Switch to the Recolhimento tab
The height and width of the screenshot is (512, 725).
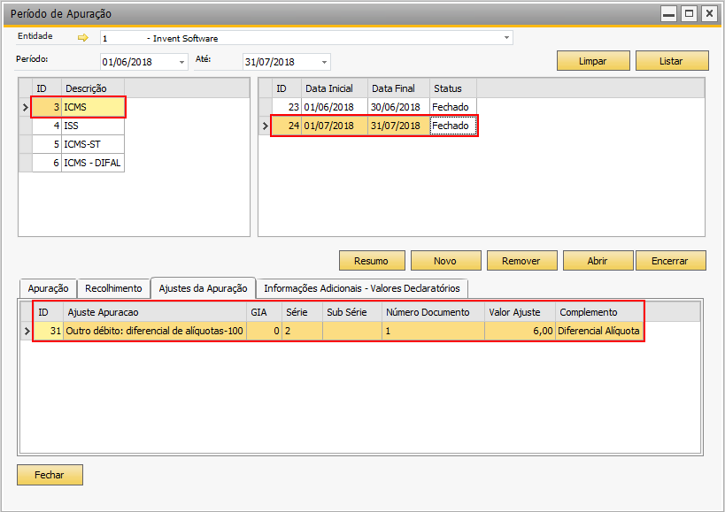(113, 288)
